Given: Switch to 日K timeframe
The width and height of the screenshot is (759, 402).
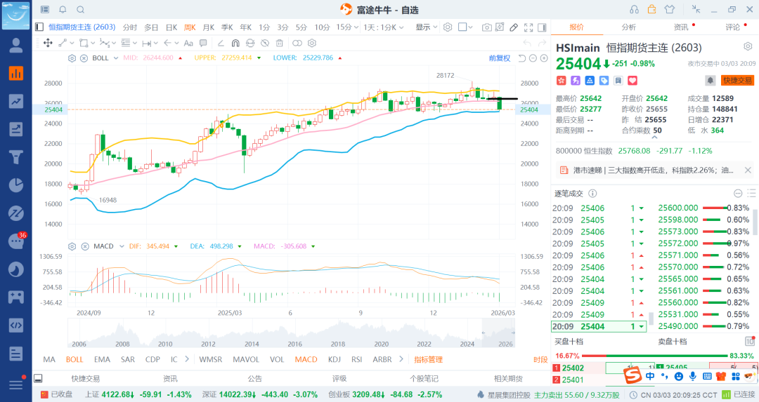Looking at the screenshot, I should [x=171, y=27].
